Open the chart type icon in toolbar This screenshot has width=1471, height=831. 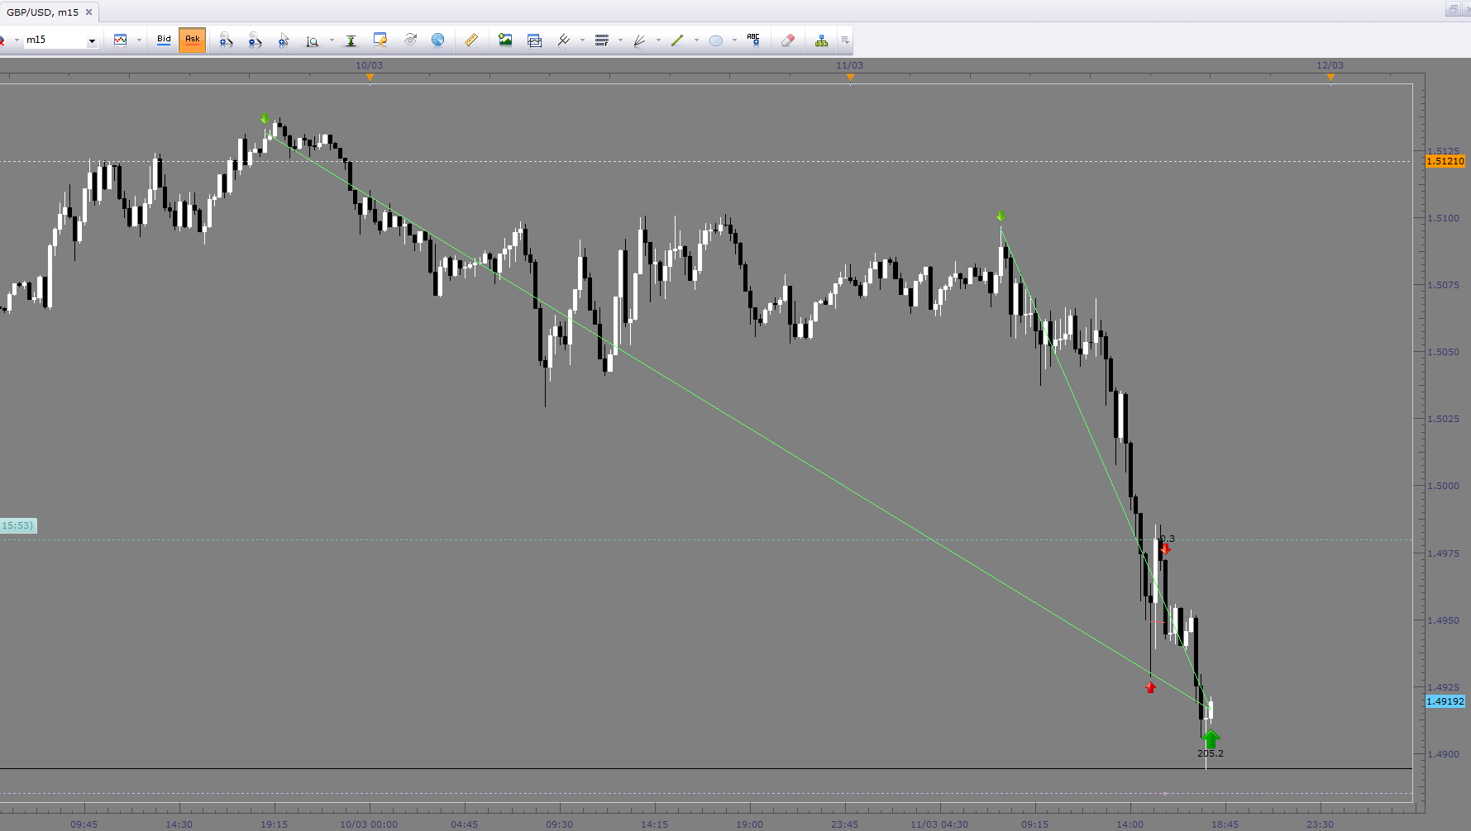121,40
